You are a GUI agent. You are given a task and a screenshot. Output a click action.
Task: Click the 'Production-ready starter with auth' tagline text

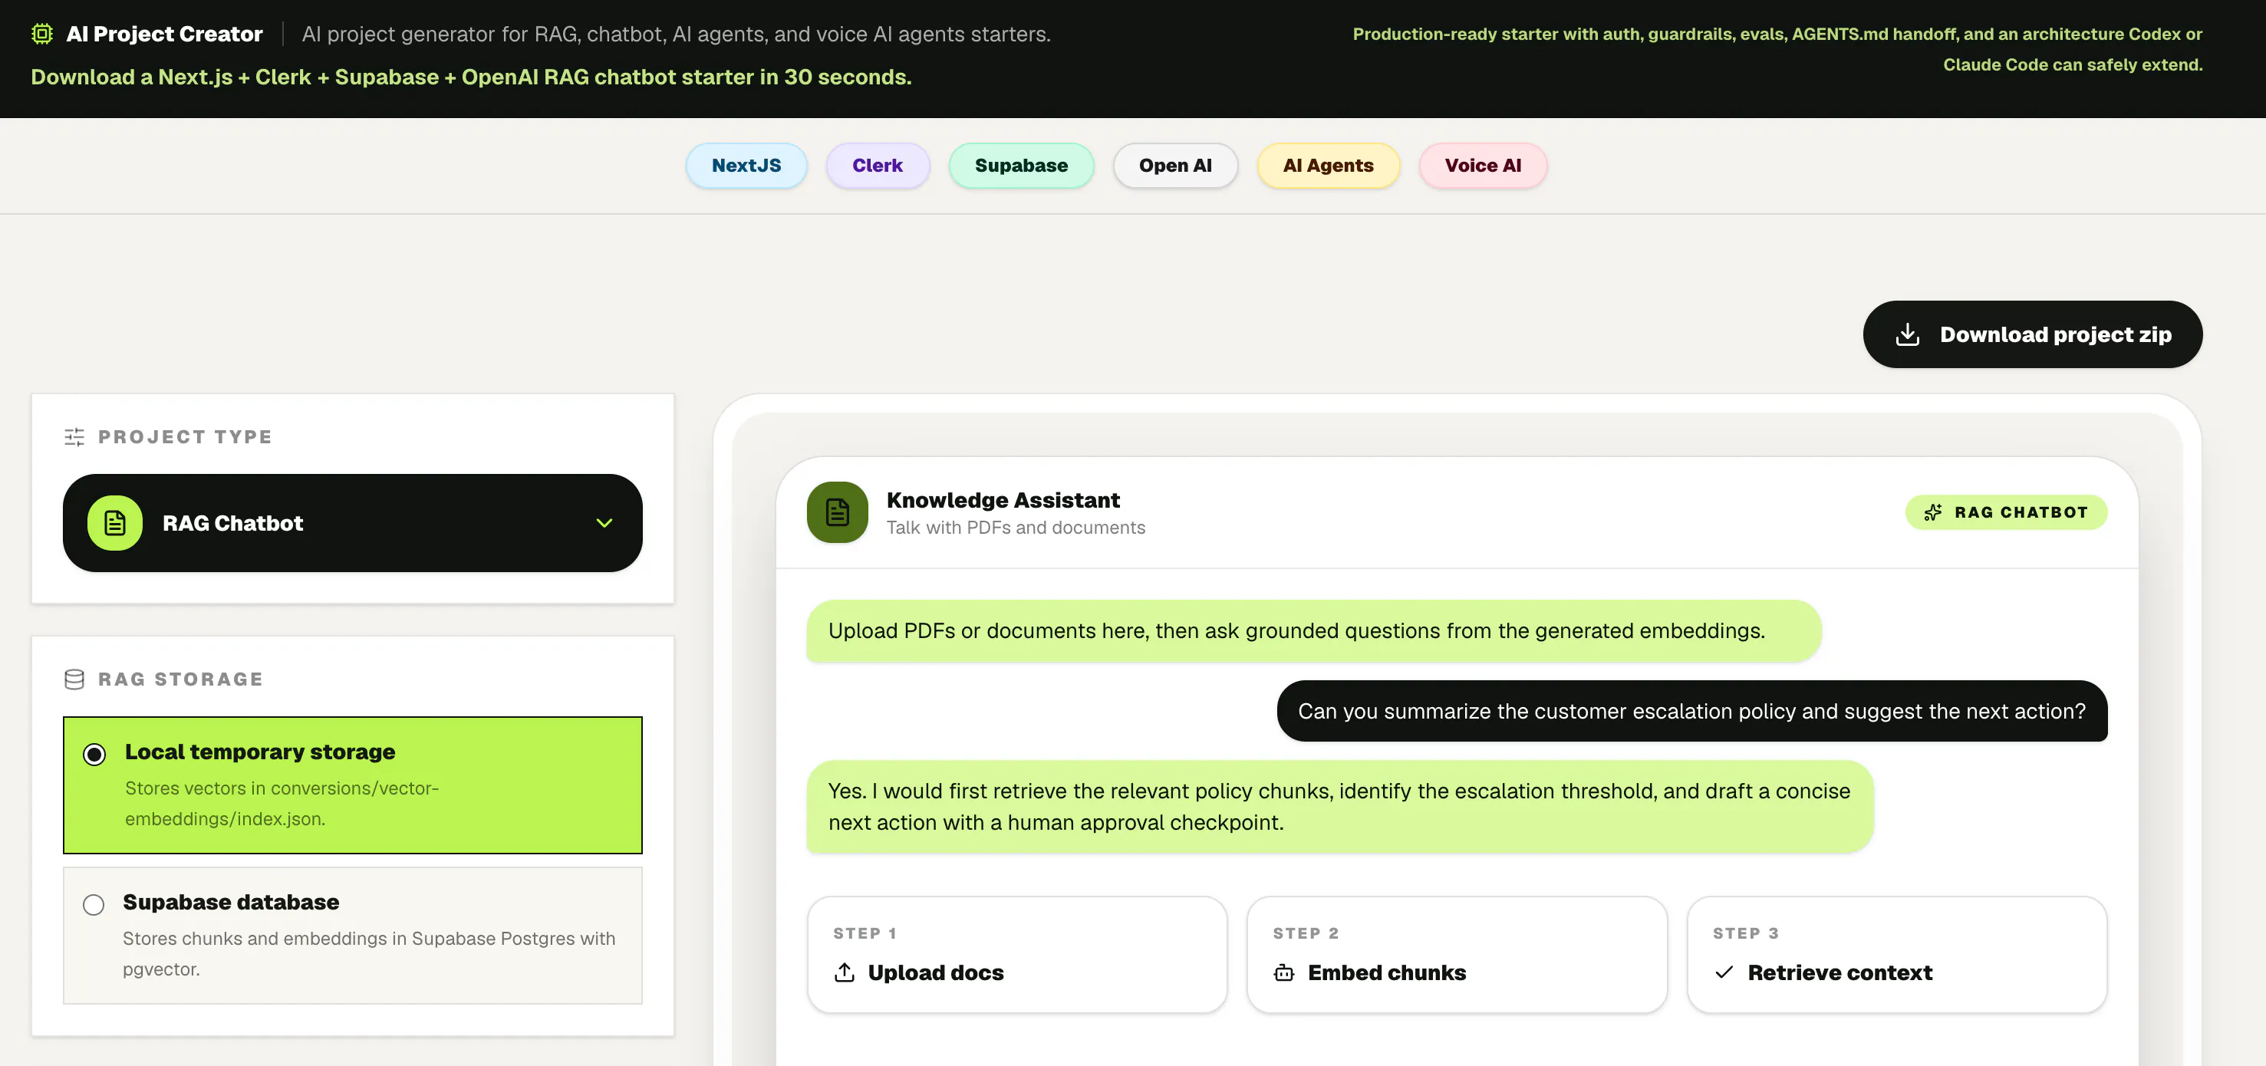pos(1778,49)
